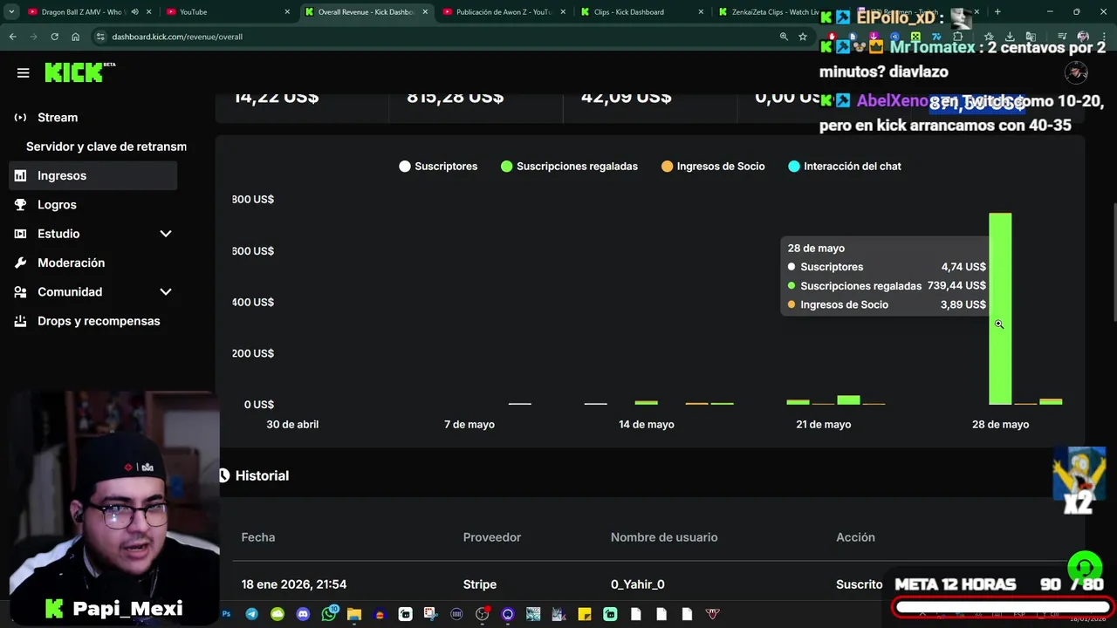Go back with the browser back arrow

pos(13,37)
